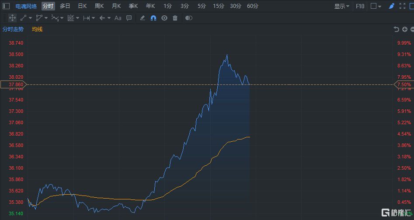Toggle magnet snap mode

click(x=153, y=18)
